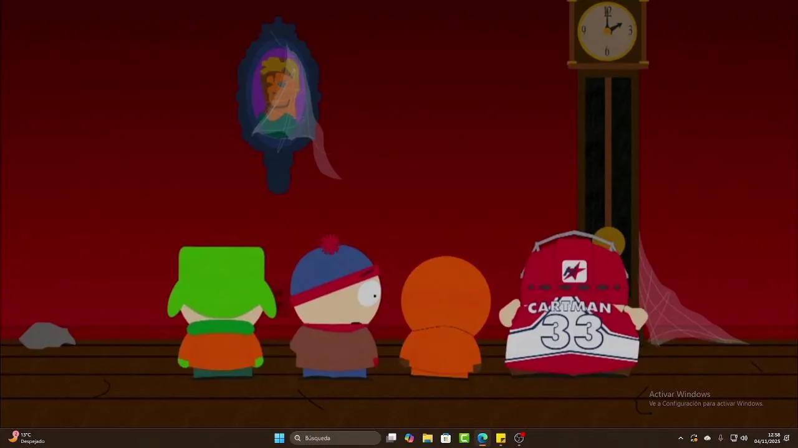
Task: Open the volume speaker tray icon
Action: pyautogui.click(x=744, y=438)
